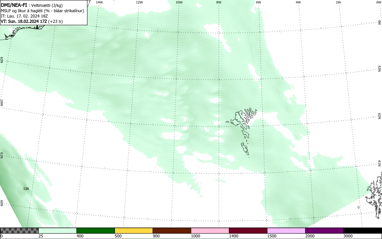Screen dimensions: 382x239
Task: Click the "1400" legend value label
Action: (234, 236)
